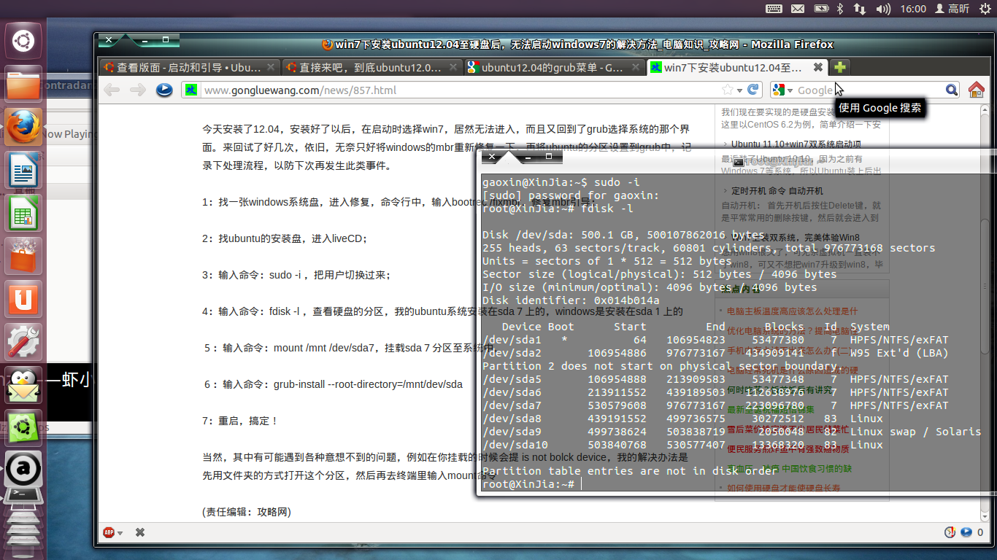997x560 pixels.
Task: Click terminal row '/dev/sda7' partition entry
Action: pos(715,405)
